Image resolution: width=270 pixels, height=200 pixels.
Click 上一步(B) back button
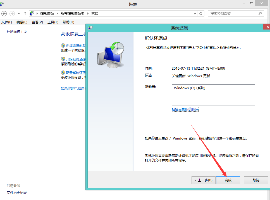coord(203,180)
